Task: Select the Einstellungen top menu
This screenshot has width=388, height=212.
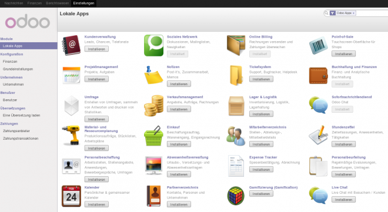Action: tap(83, 3)
